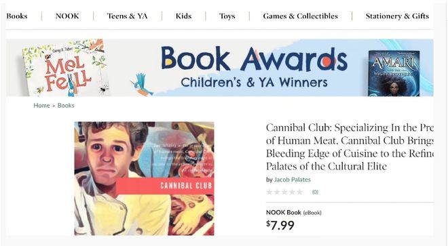Click the Book Awards banner title
This screenshot has height=246, width=448.
[x=254, y=59]
